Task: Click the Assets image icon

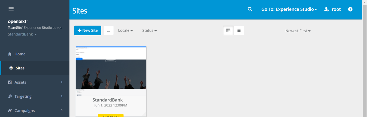Action: tap(10, 82)
